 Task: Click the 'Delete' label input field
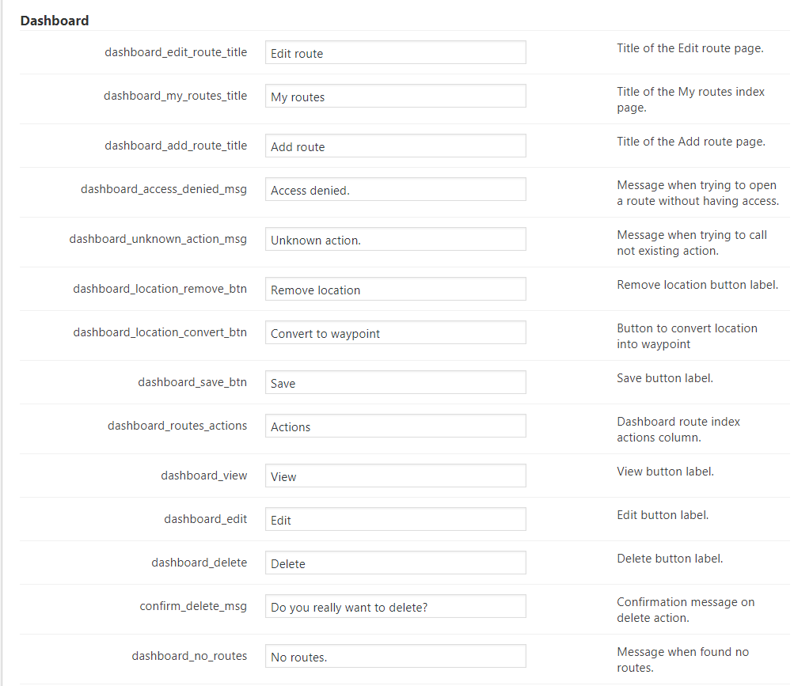395,563
